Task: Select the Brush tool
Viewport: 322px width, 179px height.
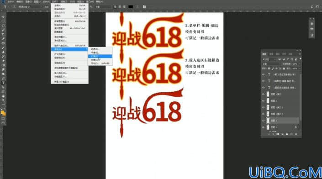Action: coord(3,47)
